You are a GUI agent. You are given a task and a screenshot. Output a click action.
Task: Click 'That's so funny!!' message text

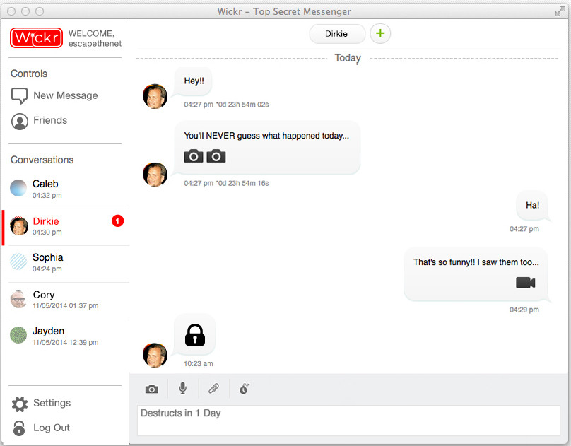pyautogui.click(x=476, y=262)
